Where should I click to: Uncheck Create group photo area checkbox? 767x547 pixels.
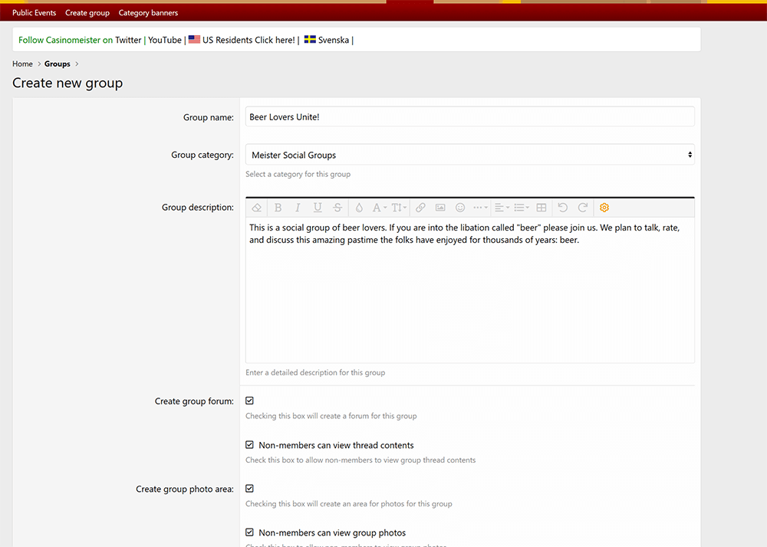coord(249,489)
